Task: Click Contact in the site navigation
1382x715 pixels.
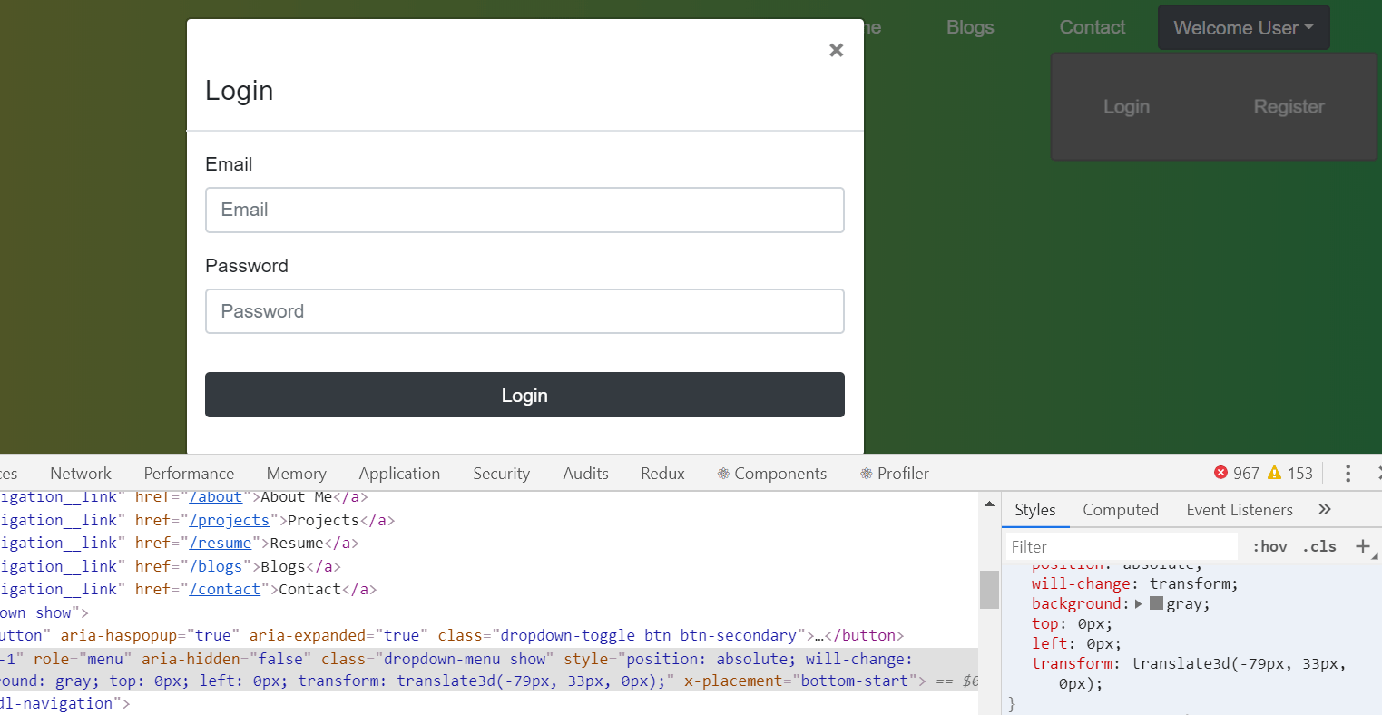Action: pos(1091,27)
